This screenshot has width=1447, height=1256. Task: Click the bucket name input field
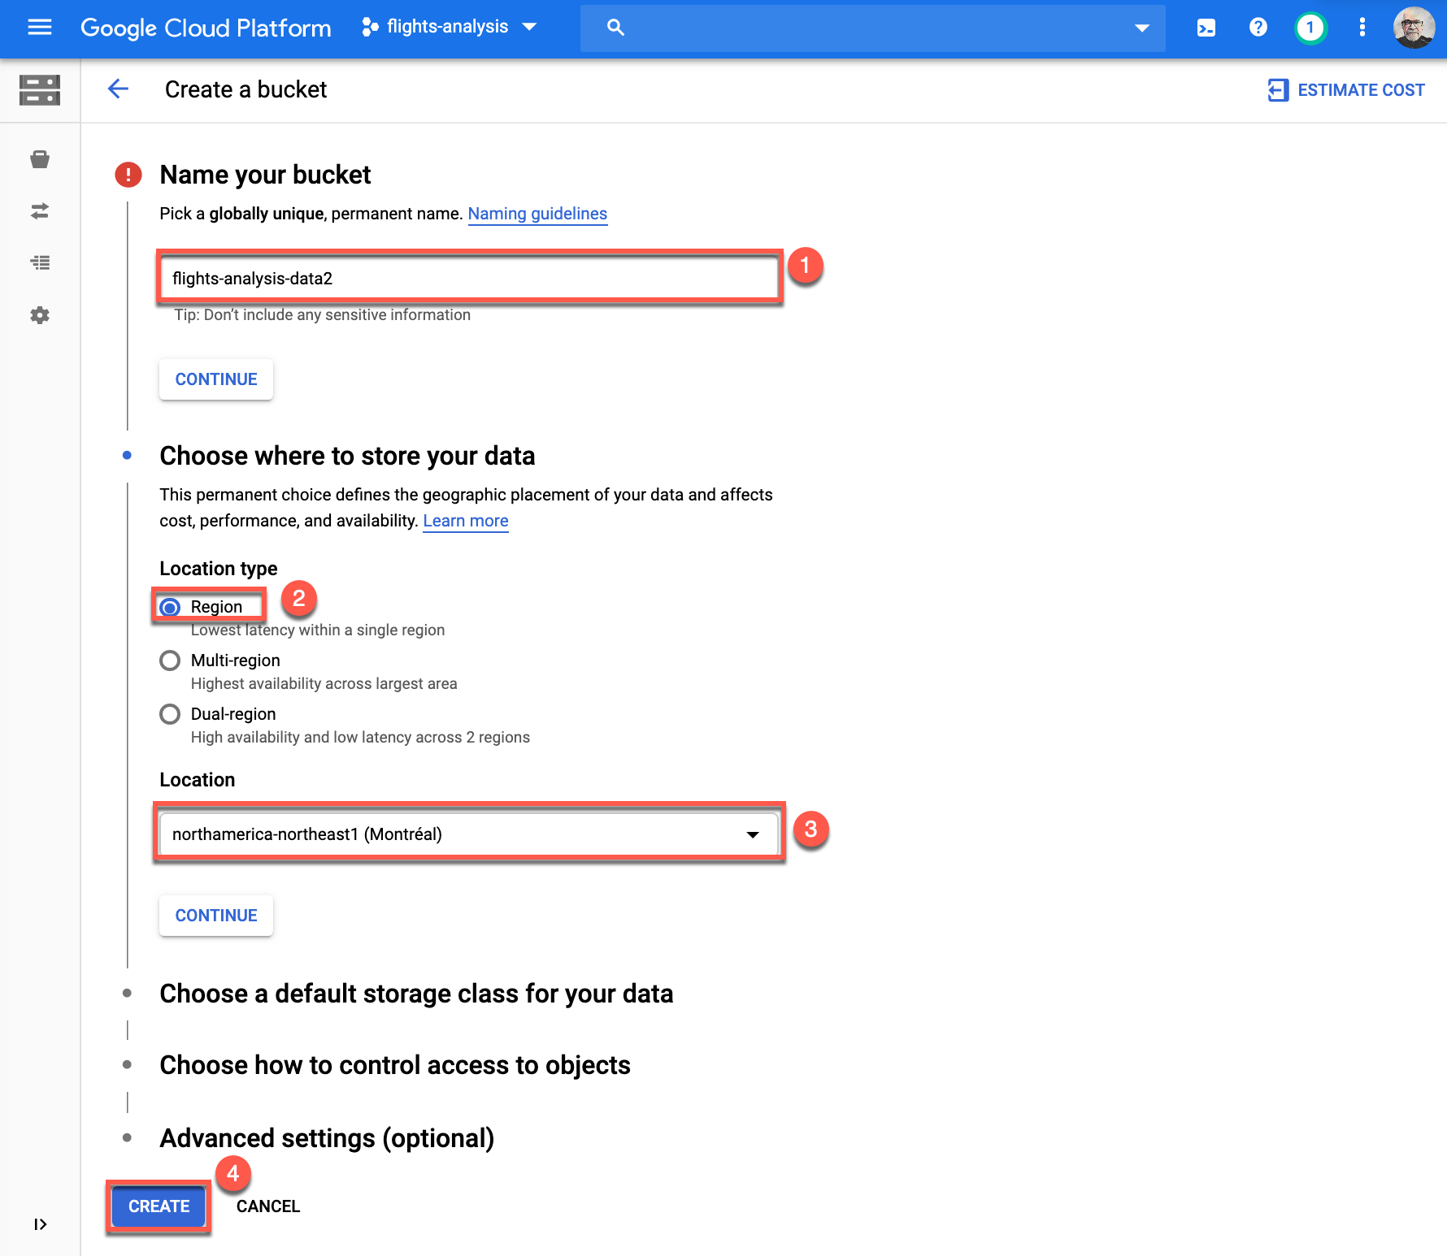point(468,279)
